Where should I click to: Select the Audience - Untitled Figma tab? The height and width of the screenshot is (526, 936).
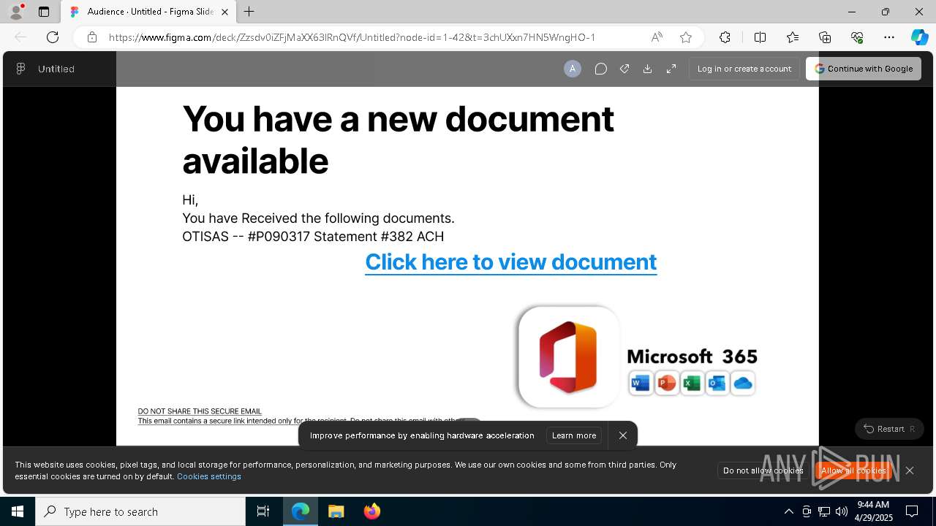click(x=148, y=12)
